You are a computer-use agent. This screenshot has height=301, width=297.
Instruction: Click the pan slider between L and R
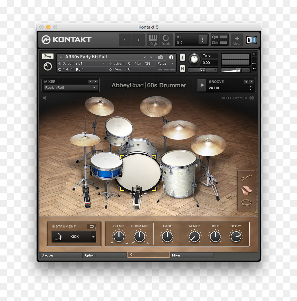[203, 70]
